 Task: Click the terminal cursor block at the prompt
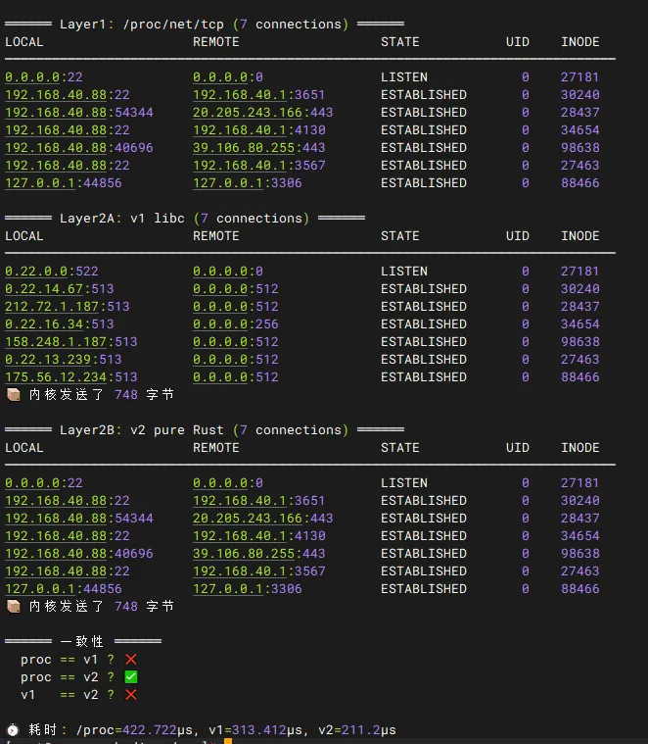228,741
